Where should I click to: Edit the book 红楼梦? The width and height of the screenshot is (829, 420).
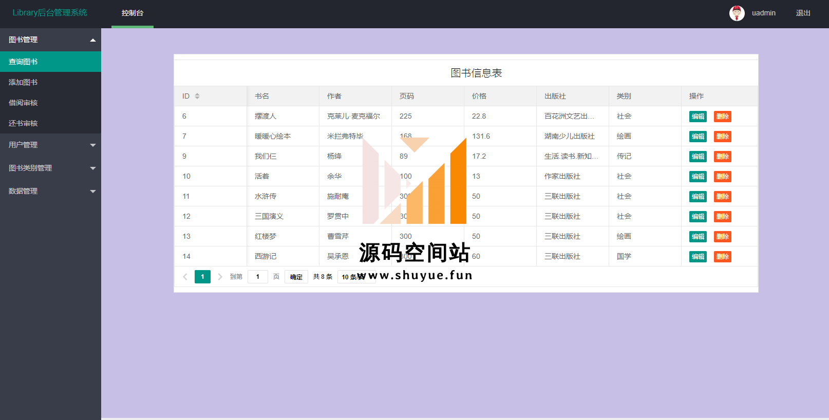pos(698,237)
